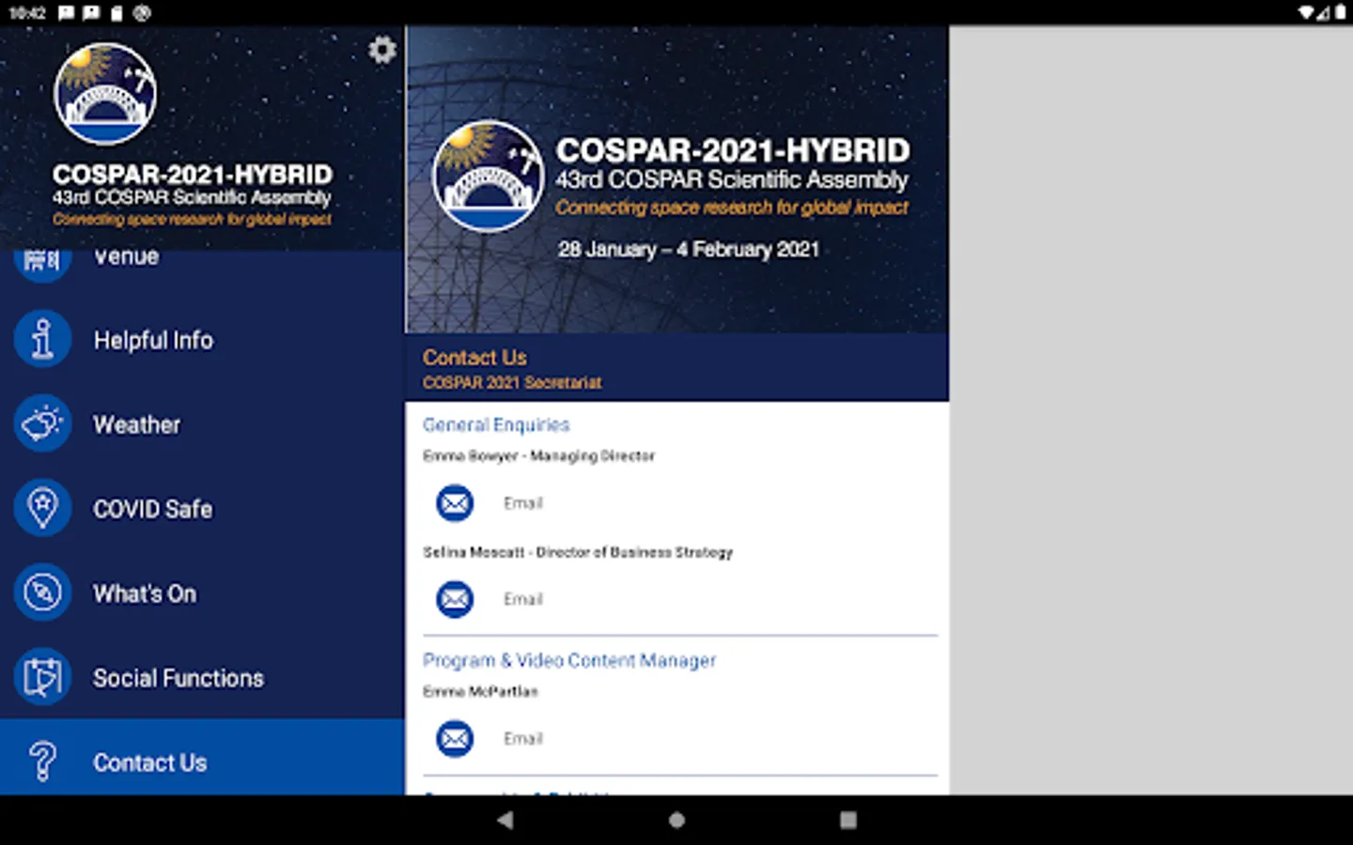Tap the COSPAR-2021-HYBRID banner image
Screen dimensions: 1353x845
click(x=676, y=180)
